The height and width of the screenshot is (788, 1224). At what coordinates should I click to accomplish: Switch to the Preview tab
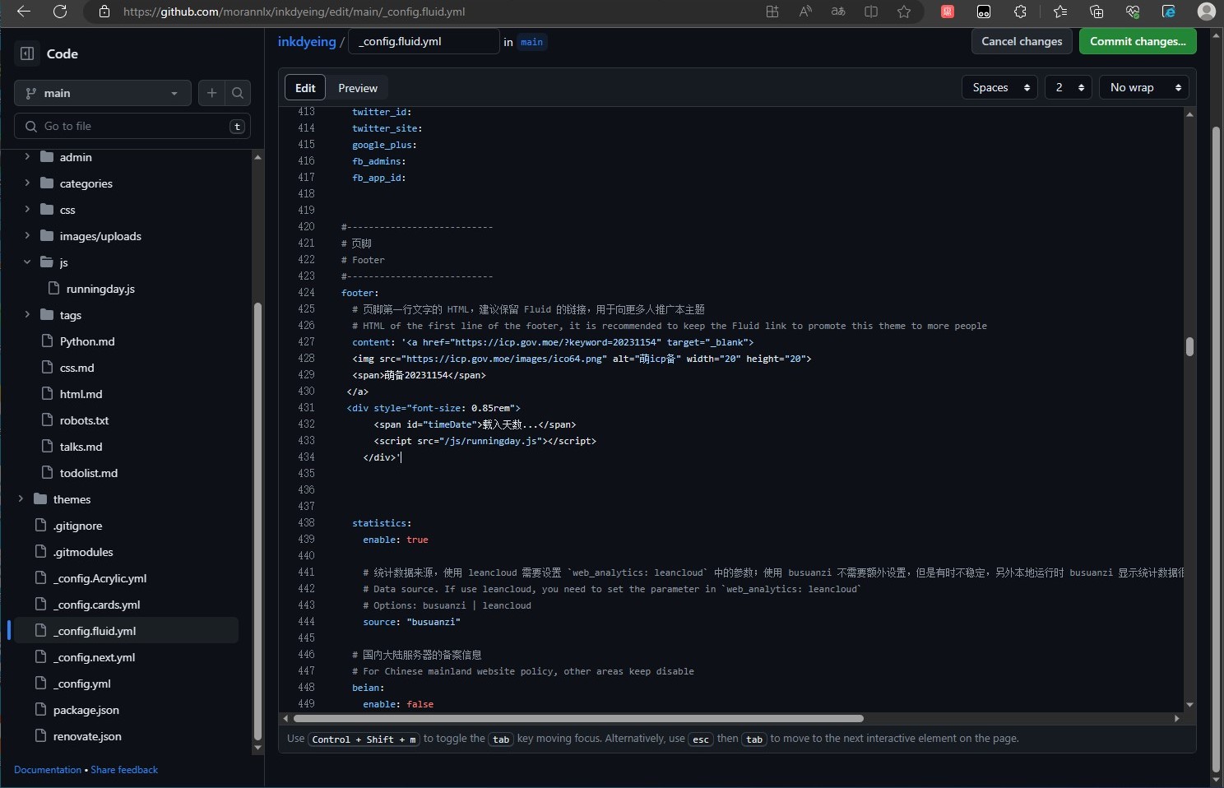358,88
